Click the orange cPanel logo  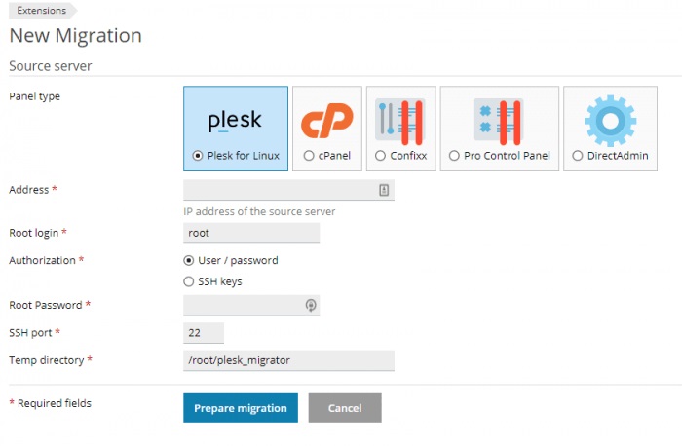pos(327,121)
